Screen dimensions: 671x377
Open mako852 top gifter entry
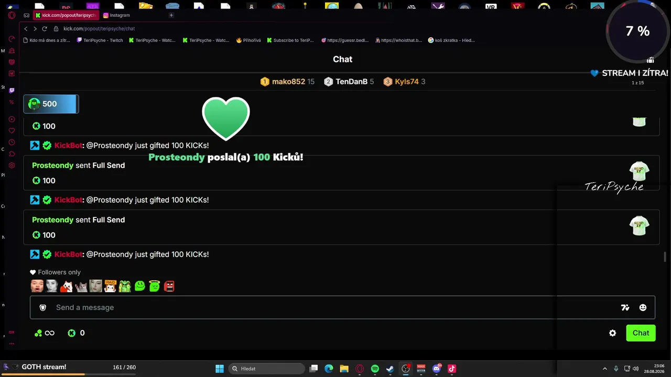click(287, 82)
